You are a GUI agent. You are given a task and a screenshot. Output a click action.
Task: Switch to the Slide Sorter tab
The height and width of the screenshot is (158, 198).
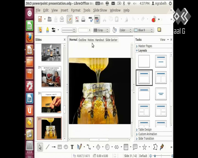(x=111, y=40)
